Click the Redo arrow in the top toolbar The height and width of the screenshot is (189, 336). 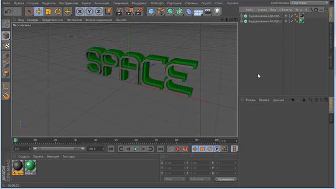(x=17, y=12)
